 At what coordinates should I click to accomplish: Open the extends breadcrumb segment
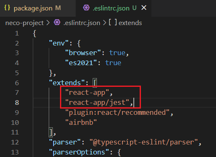click(130, 23)
